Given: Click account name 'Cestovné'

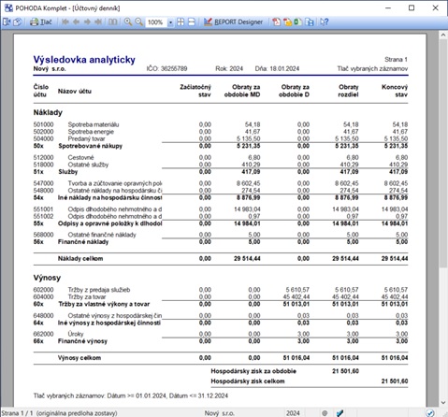Looking at the screenshot, I should [80, 157].
